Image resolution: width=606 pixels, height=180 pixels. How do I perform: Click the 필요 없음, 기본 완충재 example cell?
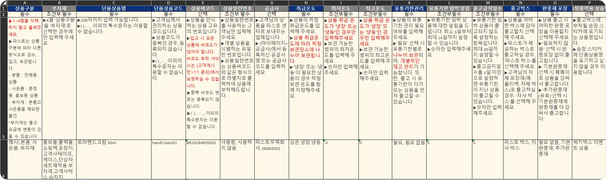coord(555,159)
